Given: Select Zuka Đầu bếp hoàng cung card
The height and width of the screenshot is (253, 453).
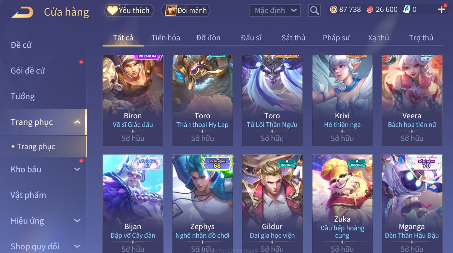Looking at the screenshot, I should [342, 204].
